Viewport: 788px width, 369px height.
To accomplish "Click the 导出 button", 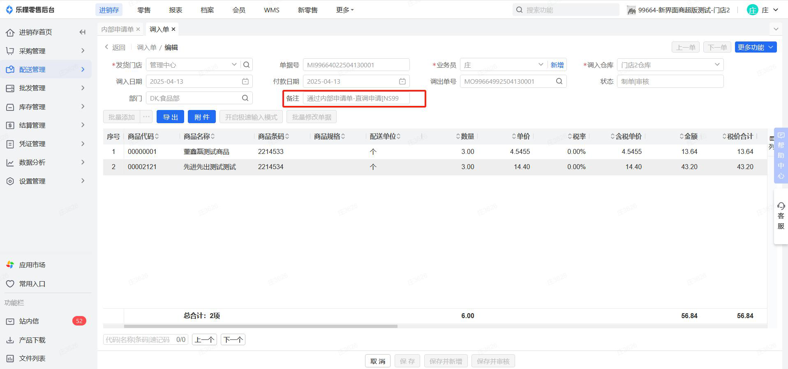I will pyautogui.click(x=170, y=117).
